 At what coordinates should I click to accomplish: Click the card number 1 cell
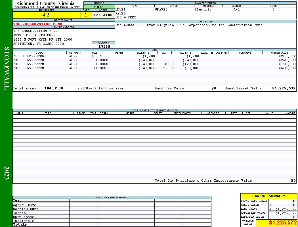pyautogui.click(x=86, y=15)
